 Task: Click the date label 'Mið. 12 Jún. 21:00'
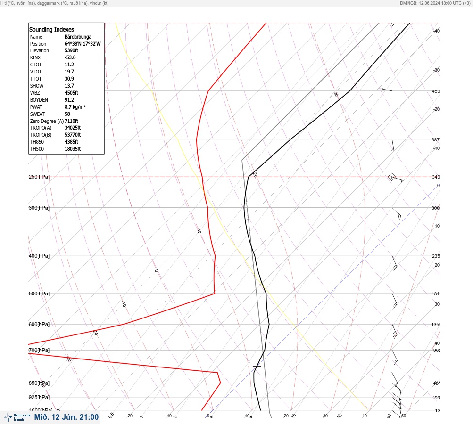pyautogui.click(x=66, y=417)
